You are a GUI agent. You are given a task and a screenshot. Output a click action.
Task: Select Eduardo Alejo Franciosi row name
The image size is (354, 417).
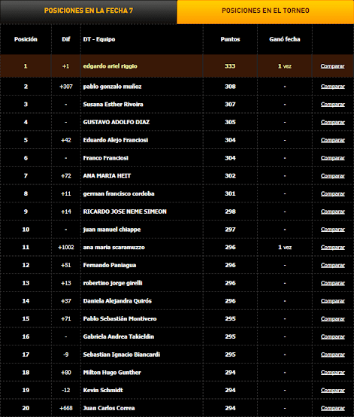(116, 140)
